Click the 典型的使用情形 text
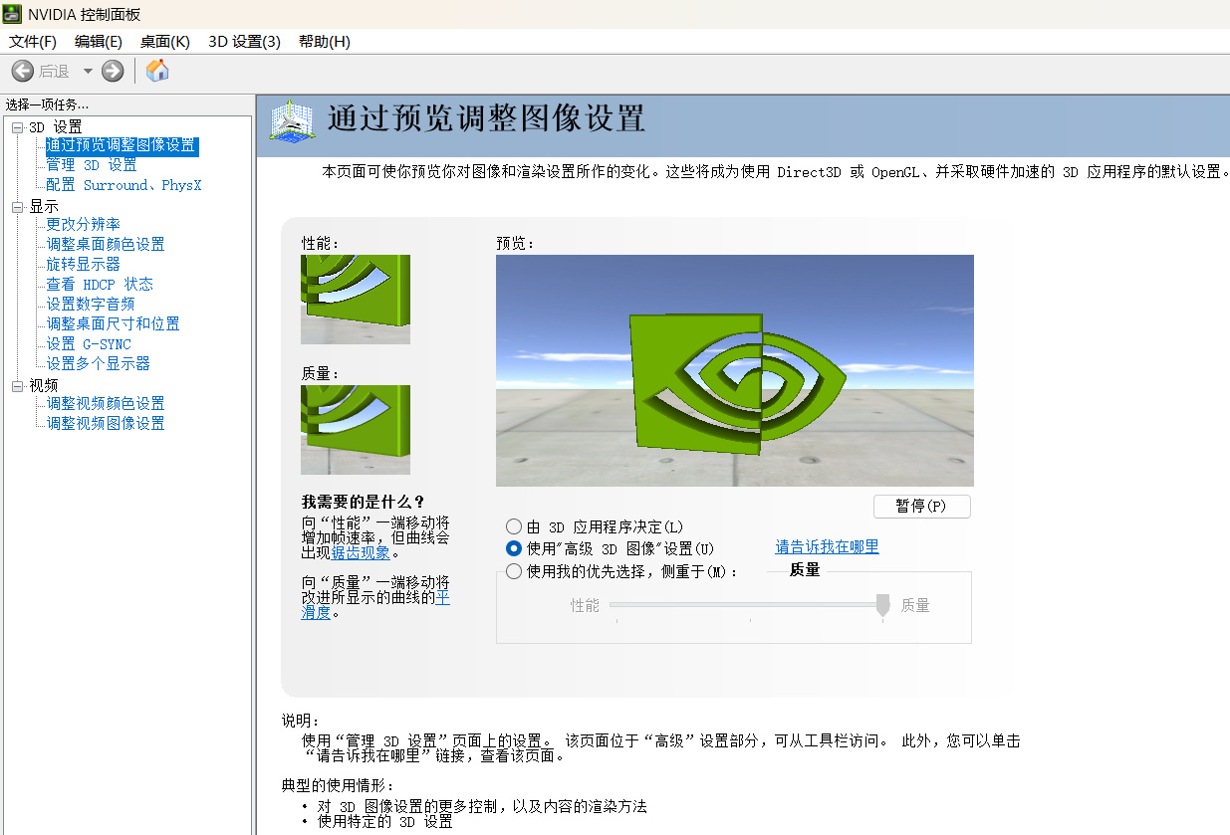This screenshot has height=835, width=1230. 338,786
